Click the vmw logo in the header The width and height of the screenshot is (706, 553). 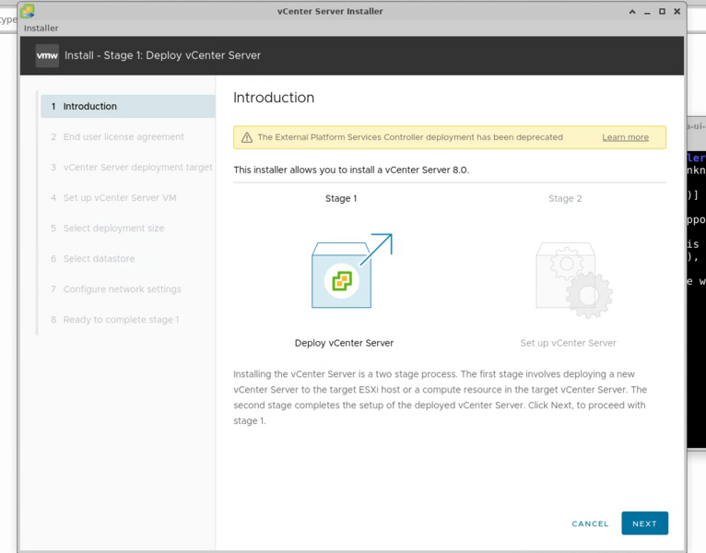(x=47, y=55)
